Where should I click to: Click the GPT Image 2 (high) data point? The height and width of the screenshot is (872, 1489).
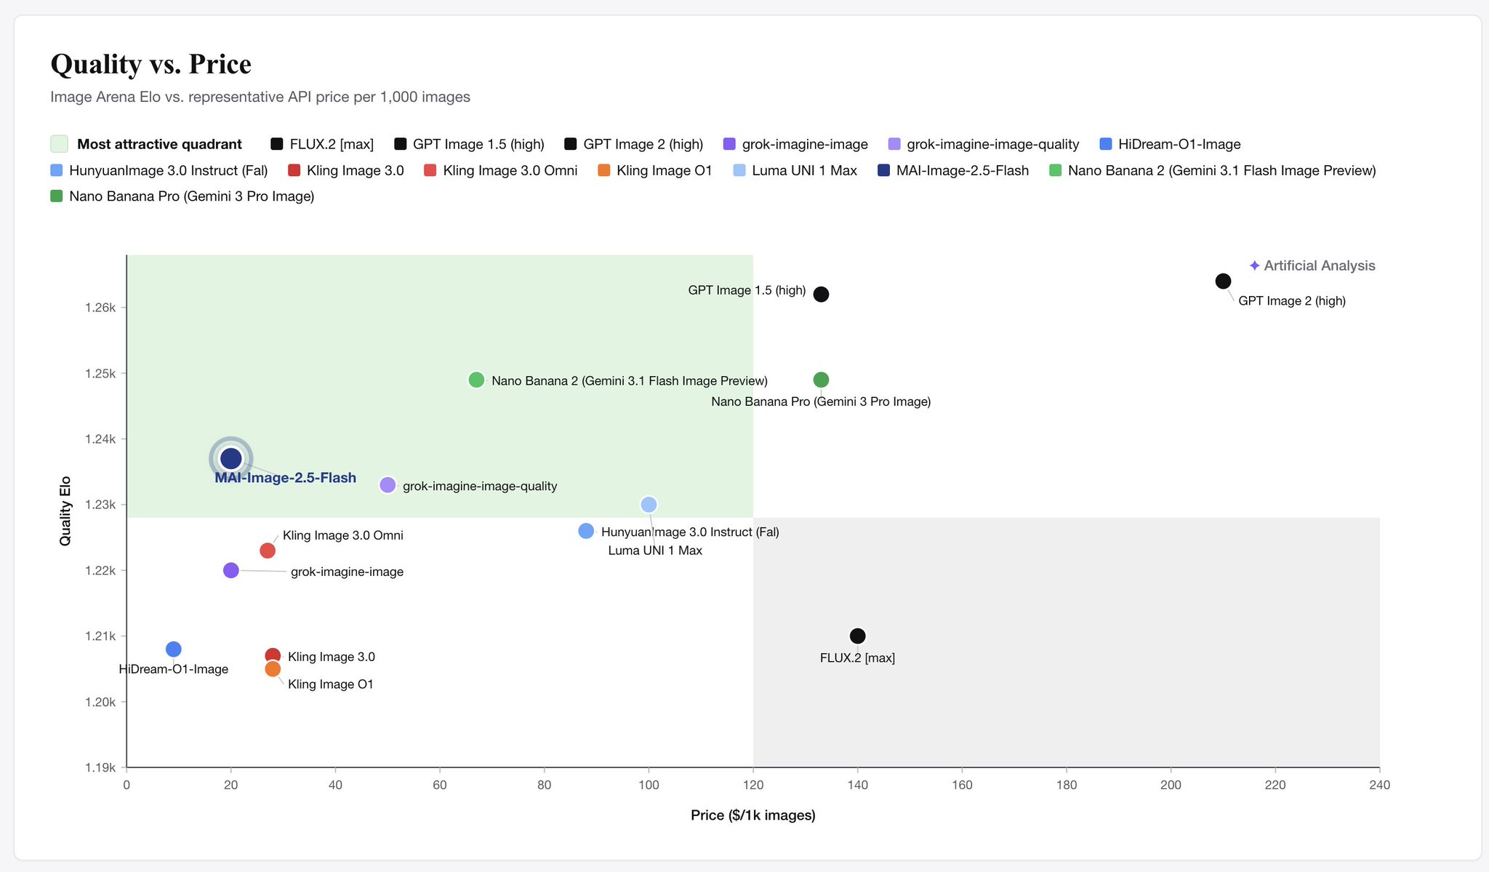1223,281
